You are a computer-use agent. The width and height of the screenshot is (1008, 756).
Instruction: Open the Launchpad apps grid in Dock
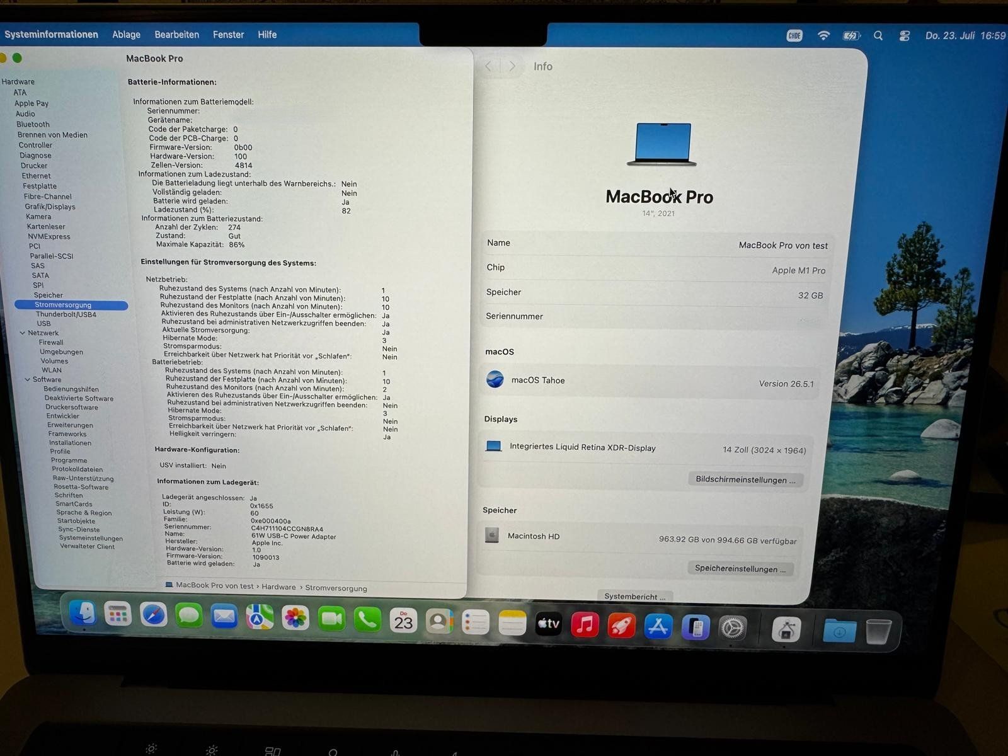pyautogui.click(x=118, y=614)
